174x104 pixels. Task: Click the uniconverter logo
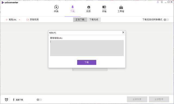[x=10, y=2]
